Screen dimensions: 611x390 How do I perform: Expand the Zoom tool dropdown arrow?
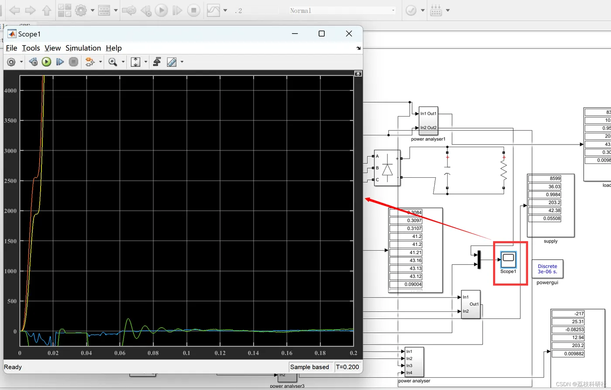click(x=123, y=62)
